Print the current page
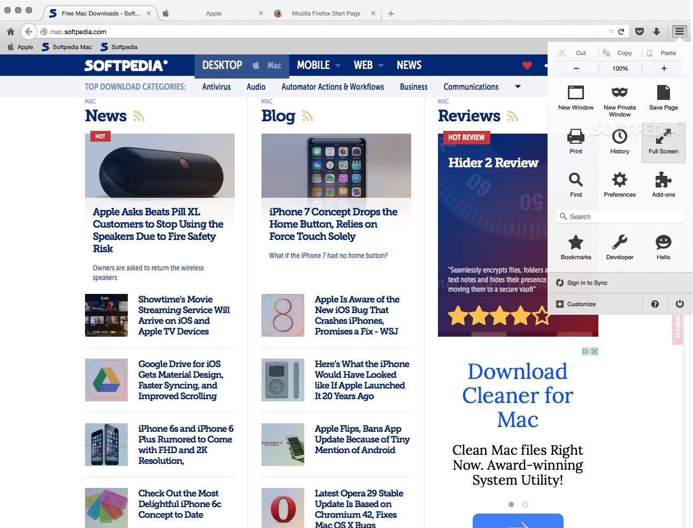The width and height of the screenshot is (693, 528). point(576,141)
